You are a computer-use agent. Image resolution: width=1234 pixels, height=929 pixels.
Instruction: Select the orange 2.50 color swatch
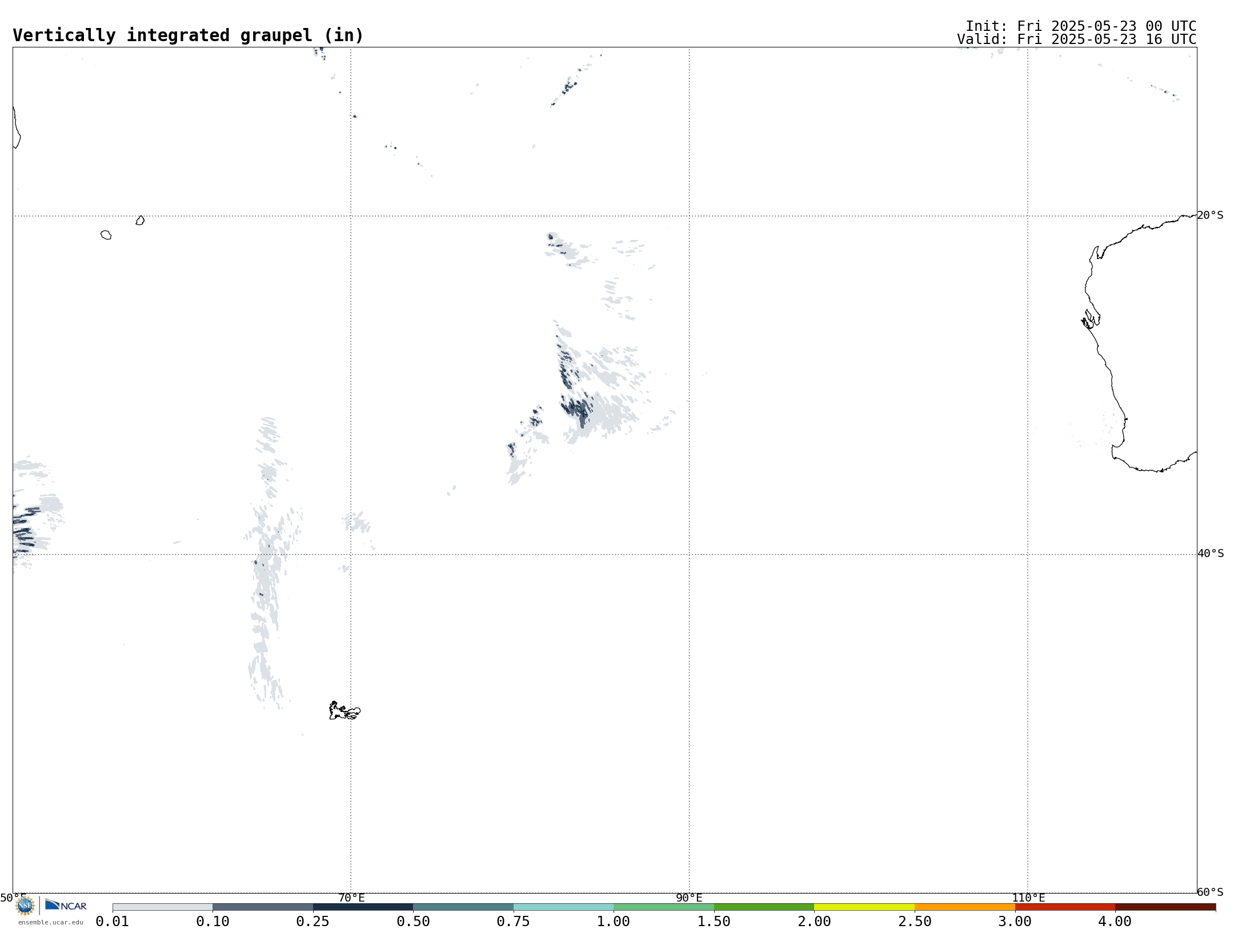coord(965,907)
